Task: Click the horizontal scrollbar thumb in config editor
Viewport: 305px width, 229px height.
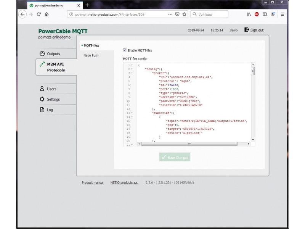Action: coord(189,144)
